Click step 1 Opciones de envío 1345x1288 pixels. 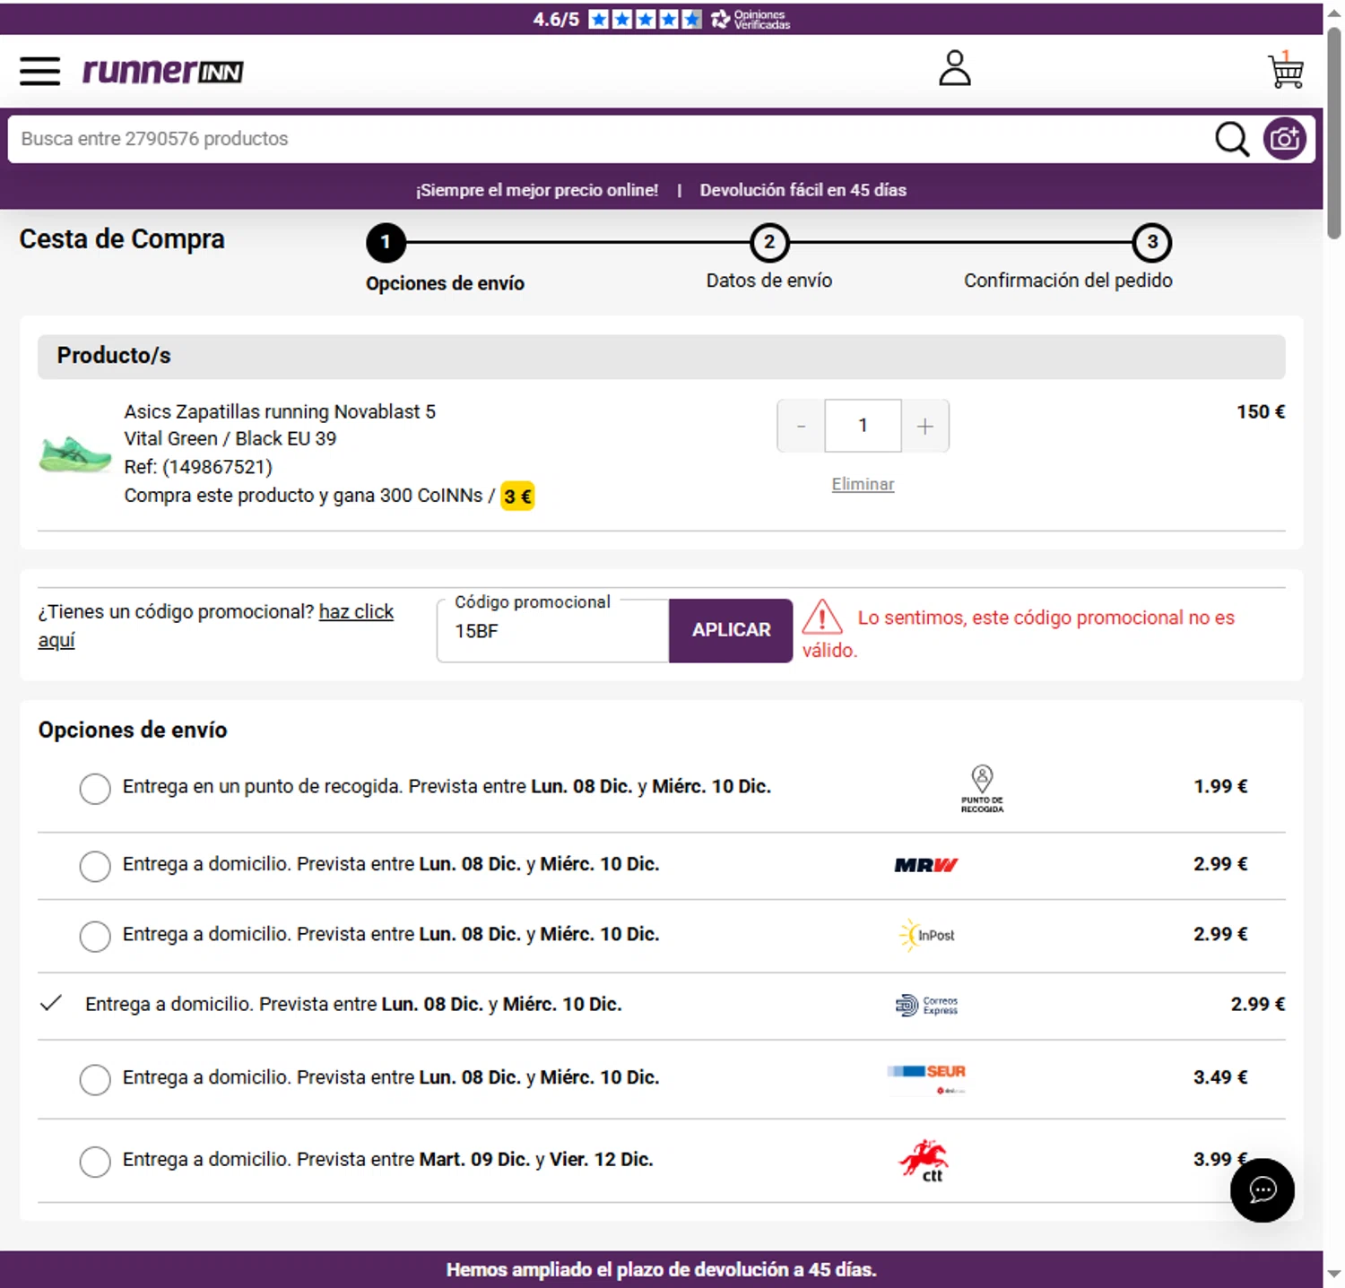(386, 243)
